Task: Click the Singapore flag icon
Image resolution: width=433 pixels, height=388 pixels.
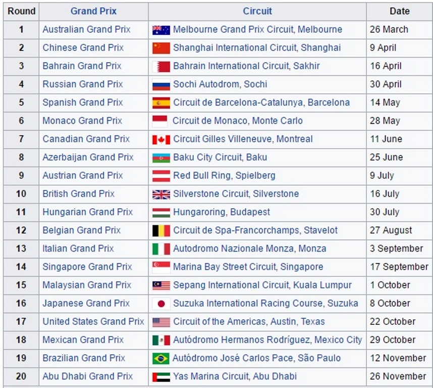Action: point(161,267)
